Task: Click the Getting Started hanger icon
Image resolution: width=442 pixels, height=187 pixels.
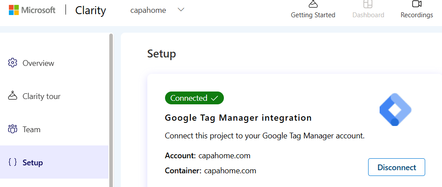Action: (313, 4)
